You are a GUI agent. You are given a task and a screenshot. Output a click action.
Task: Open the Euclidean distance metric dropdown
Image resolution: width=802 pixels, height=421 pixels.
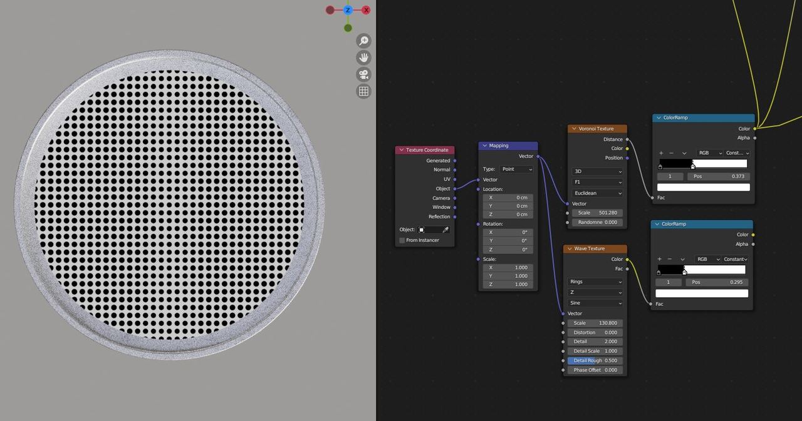point(596,193)
